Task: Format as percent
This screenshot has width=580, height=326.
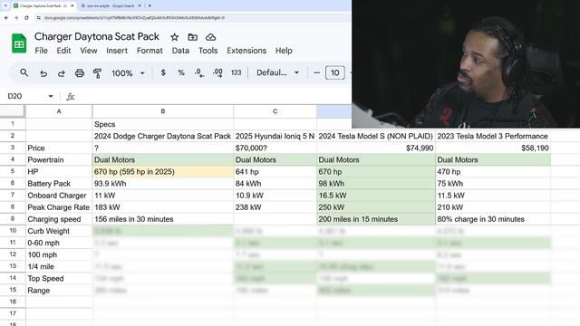Action: [x=181, y=72]
